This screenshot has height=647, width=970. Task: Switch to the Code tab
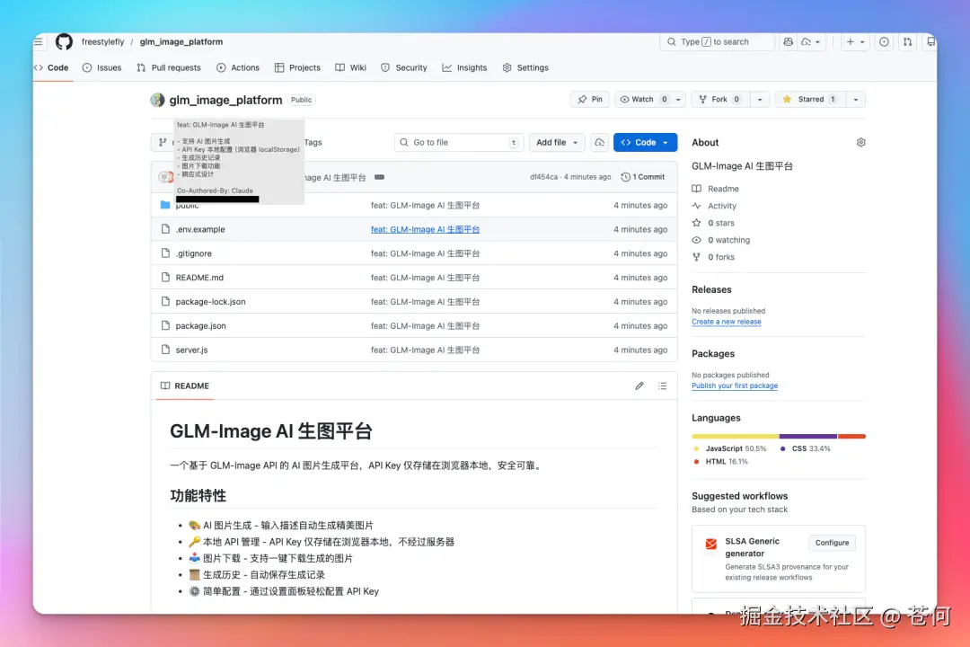coord(52,67)
